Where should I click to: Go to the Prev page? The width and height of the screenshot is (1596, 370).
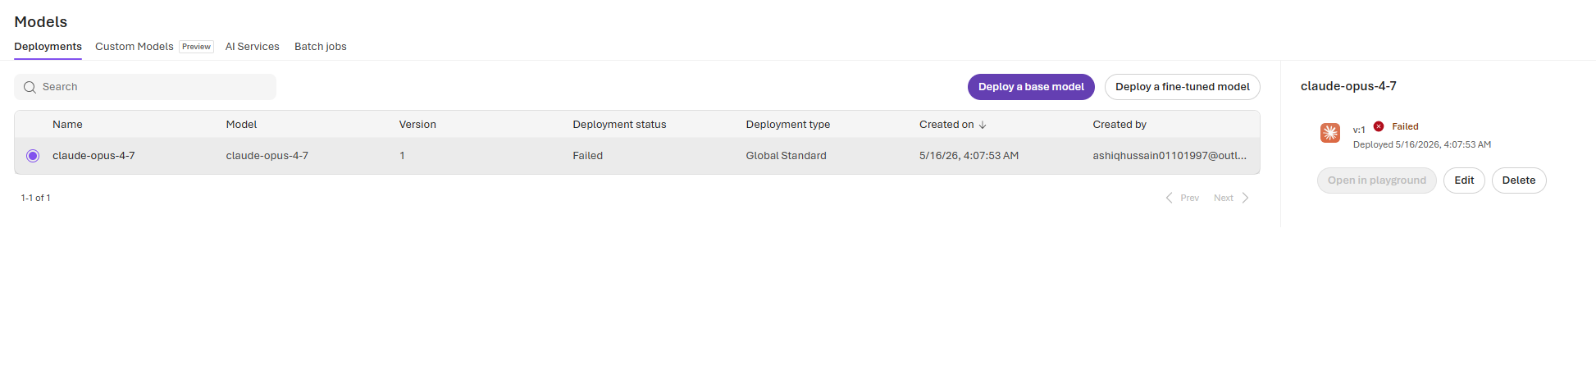pos(1182,198)
